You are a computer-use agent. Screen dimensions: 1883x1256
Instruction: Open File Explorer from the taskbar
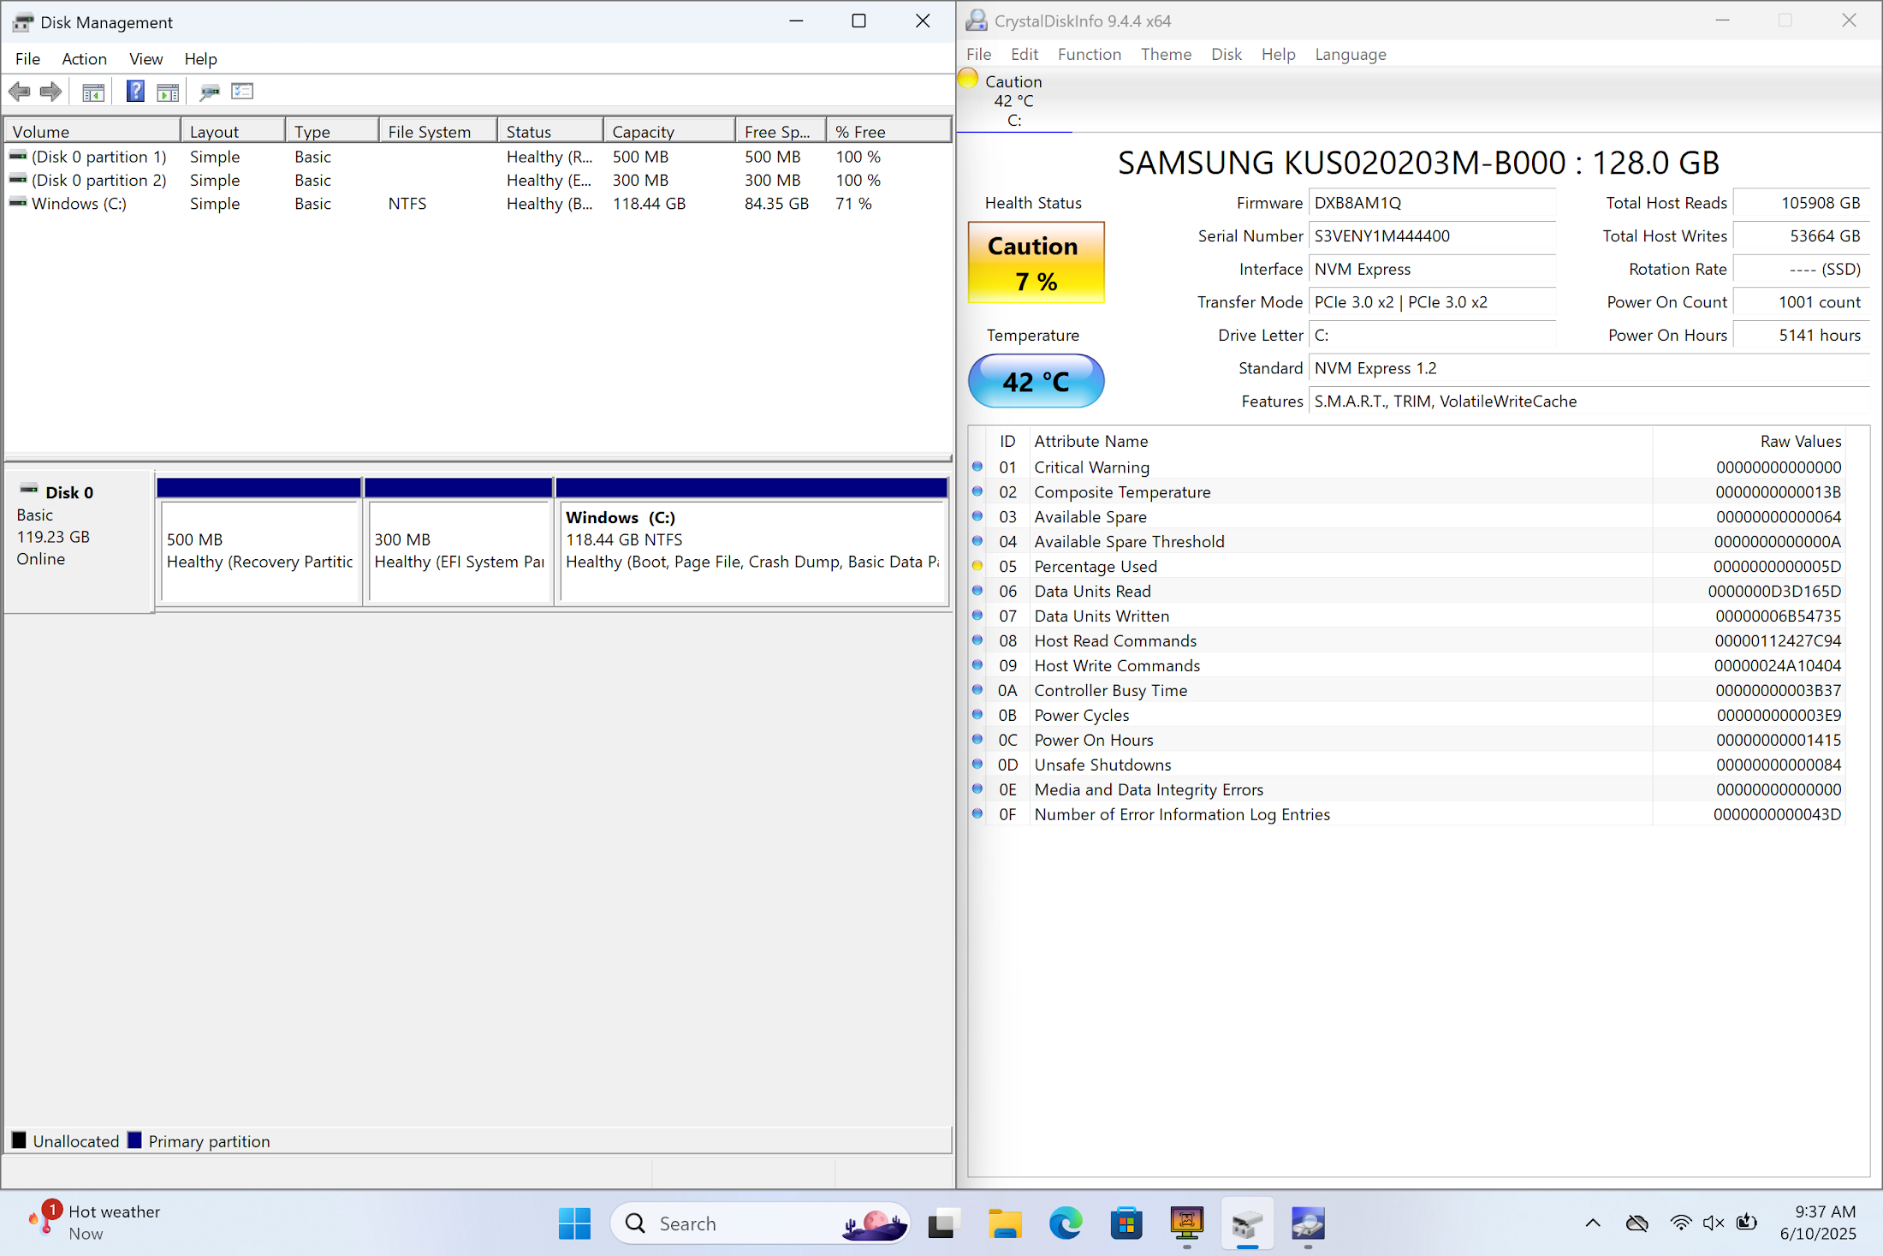pos(1005,1223)
